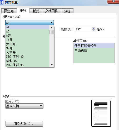Switch to the 版式 tab
The height and width of the screenshot is (130, 119).
36,11
